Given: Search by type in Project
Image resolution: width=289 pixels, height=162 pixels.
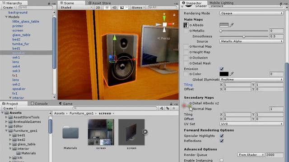Looking at the screenshot, I should tap(162, 108).
